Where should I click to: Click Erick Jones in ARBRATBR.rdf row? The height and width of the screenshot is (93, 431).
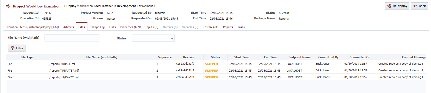[x=322, y=70]
